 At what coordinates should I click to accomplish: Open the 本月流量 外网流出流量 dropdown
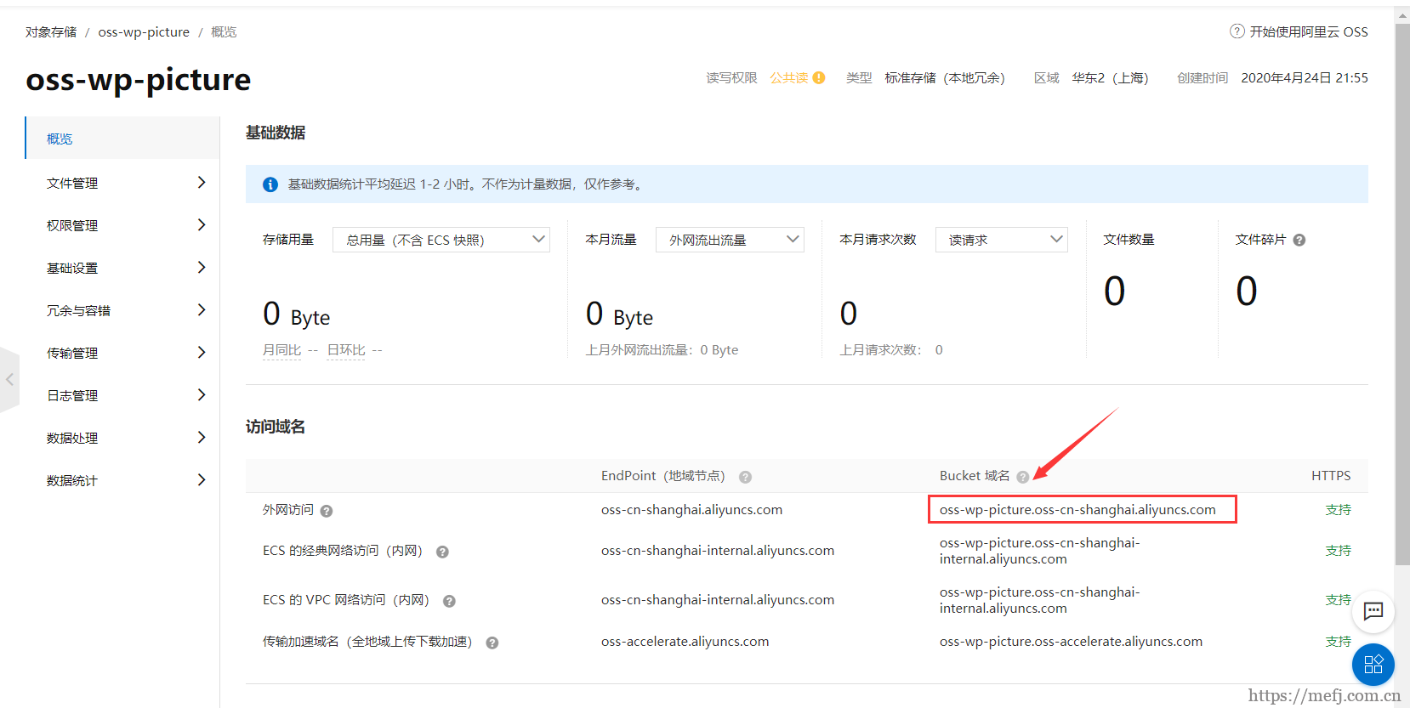click(x=730, y=240)
